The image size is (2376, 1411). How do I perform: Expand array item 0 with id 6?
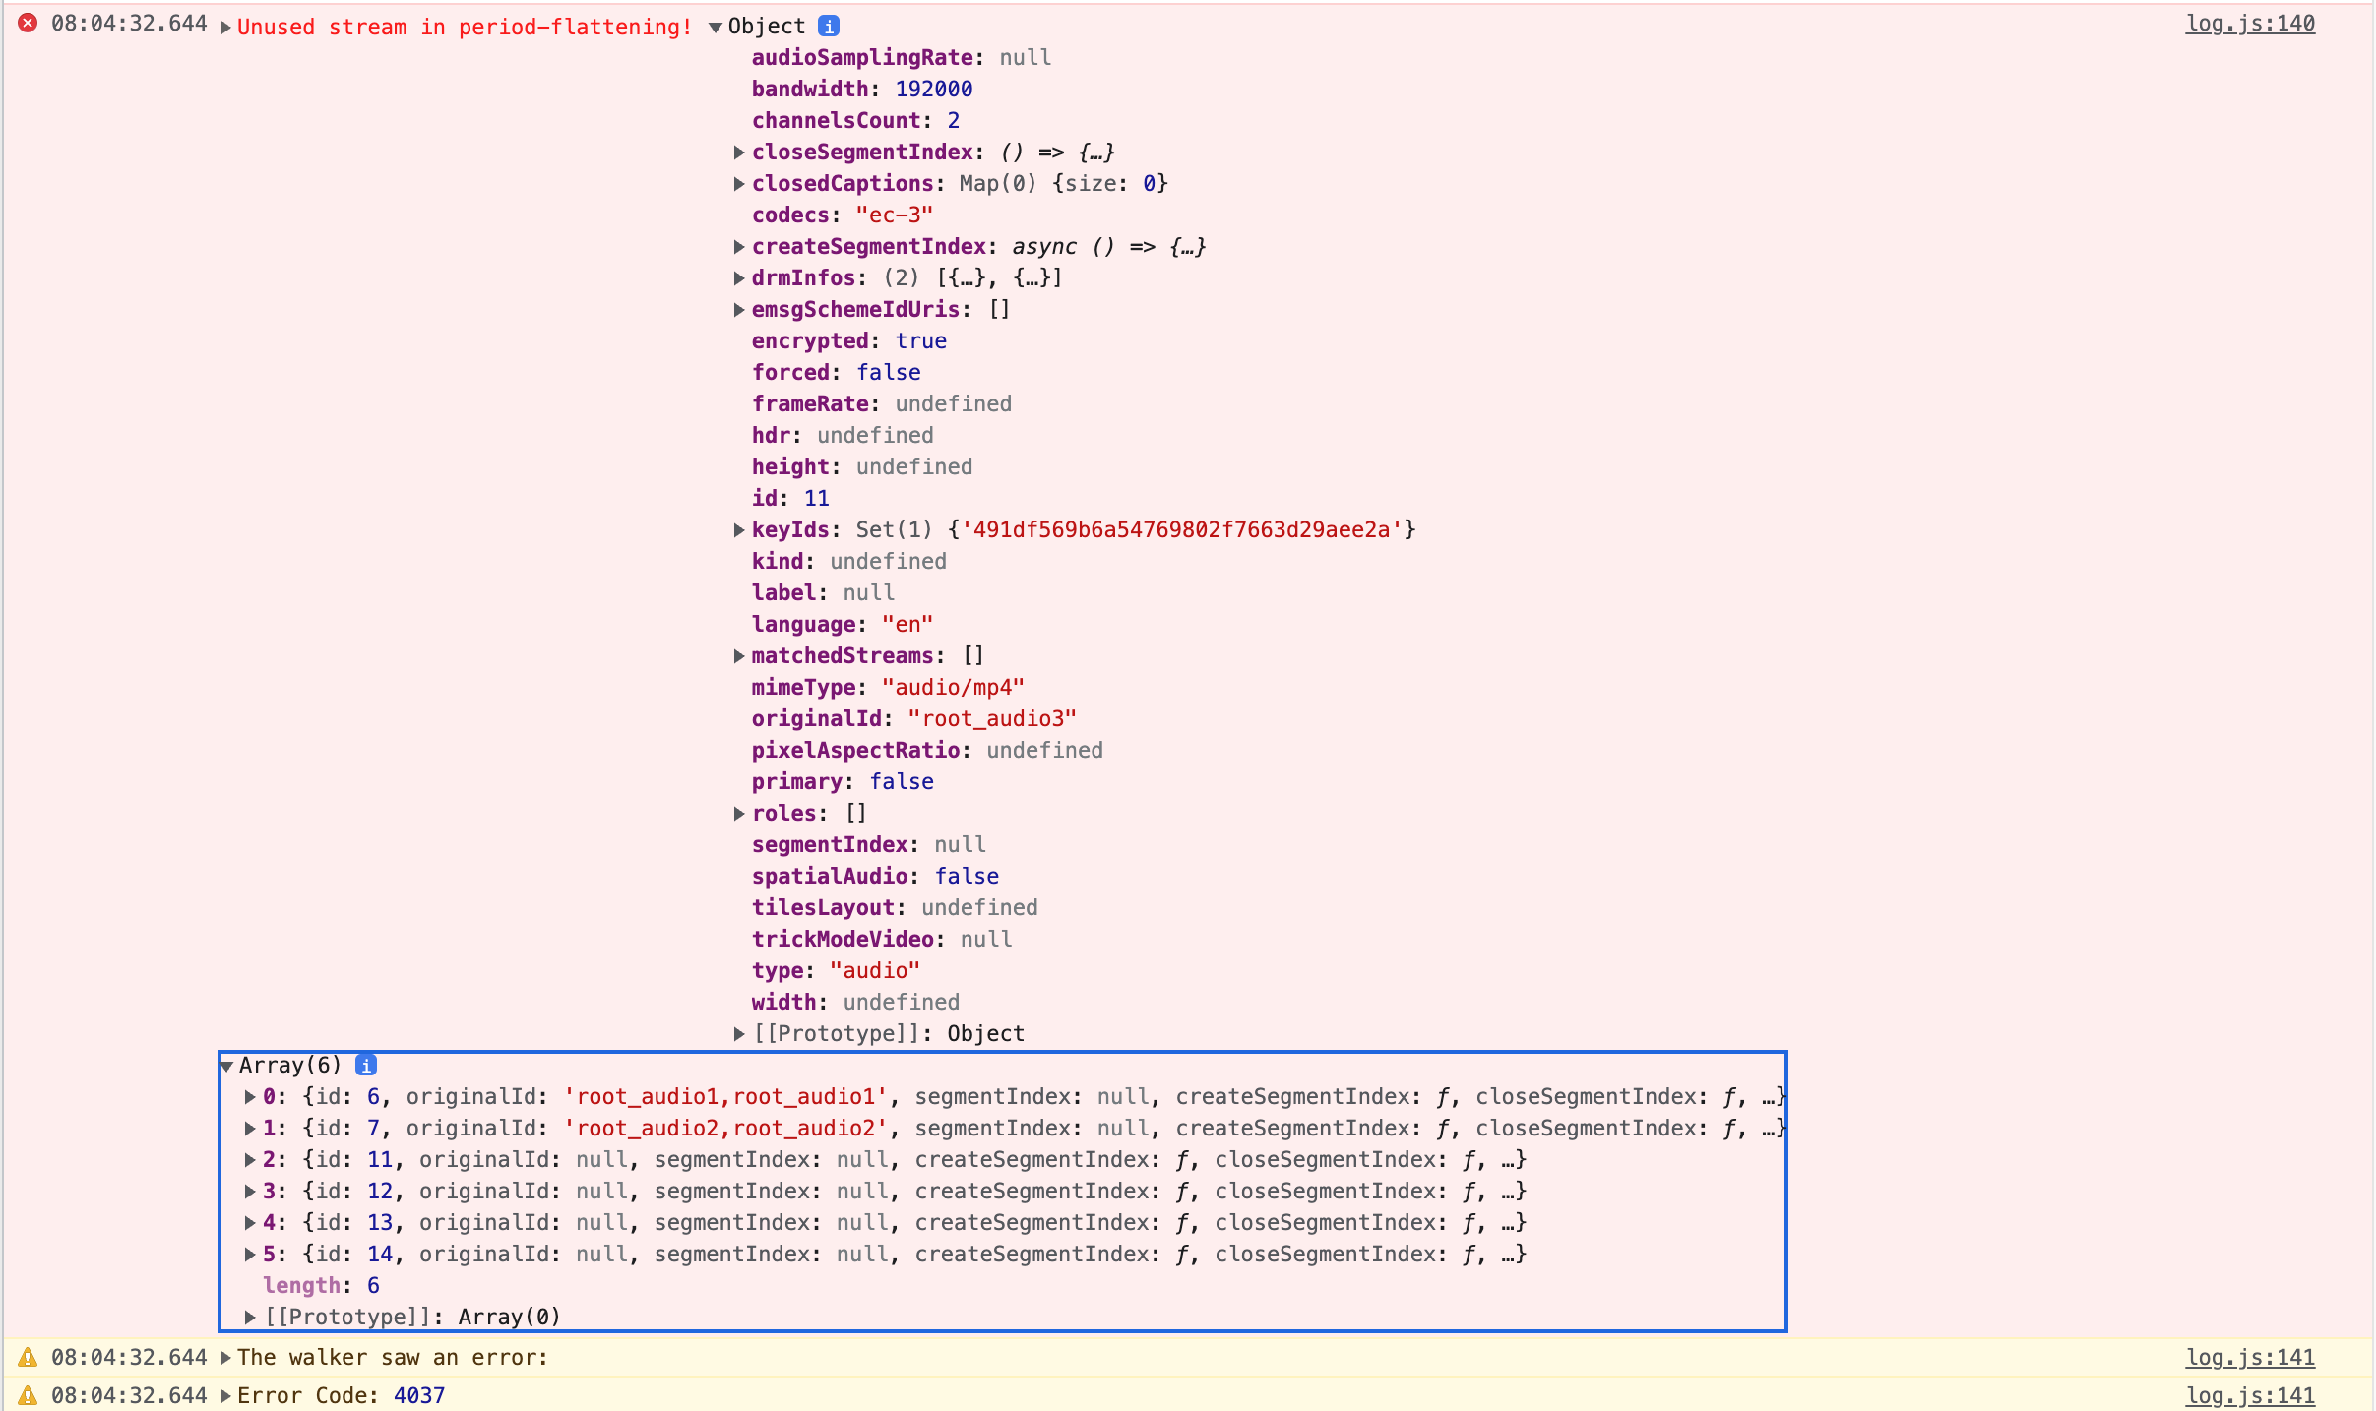250,1097
